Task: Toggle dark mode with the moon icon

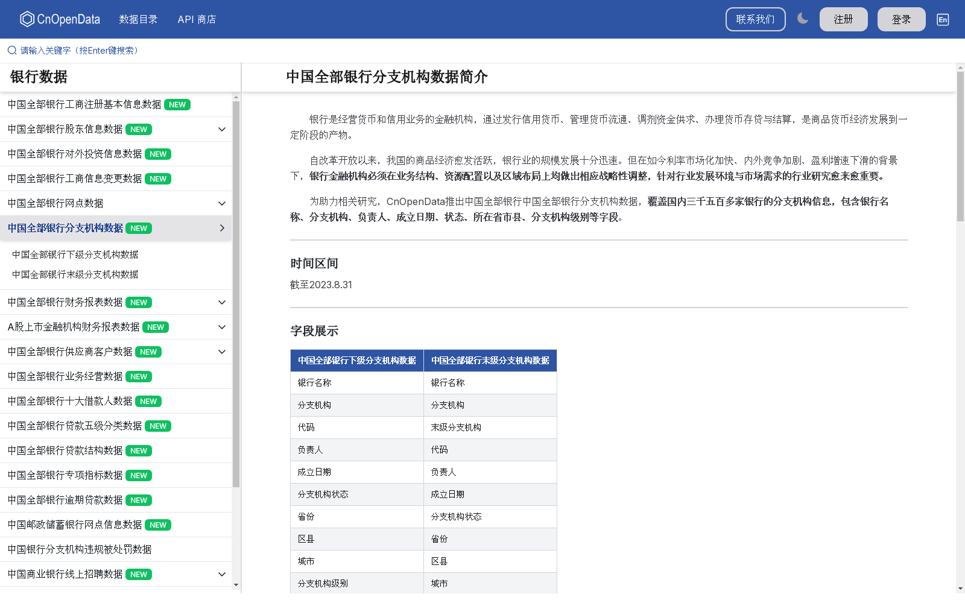Action: (802, 19)
